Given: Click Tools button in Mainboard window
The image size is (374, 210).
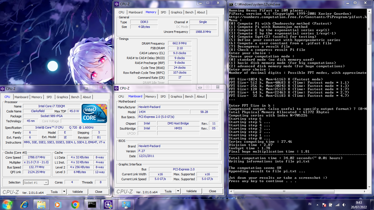Looking at the screenshot, I should (168, 191).
